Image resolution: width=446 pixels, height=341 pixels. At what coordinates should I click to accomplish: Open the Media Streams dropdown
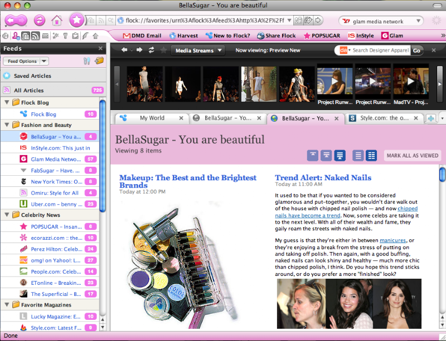pyautogui.click(x=198, y=51)
